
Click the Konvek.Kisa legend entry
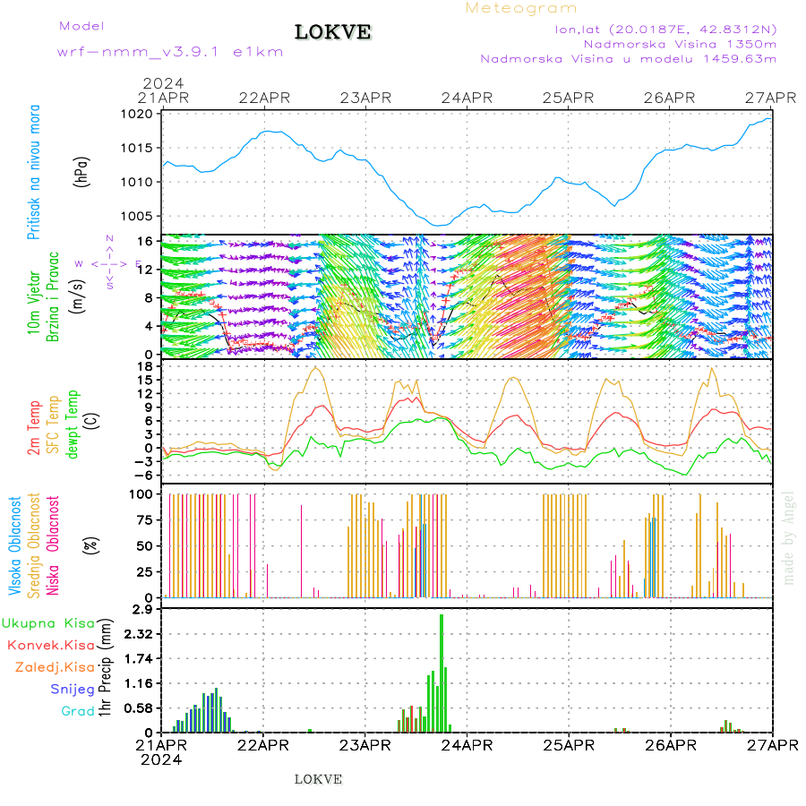point(51,646)
